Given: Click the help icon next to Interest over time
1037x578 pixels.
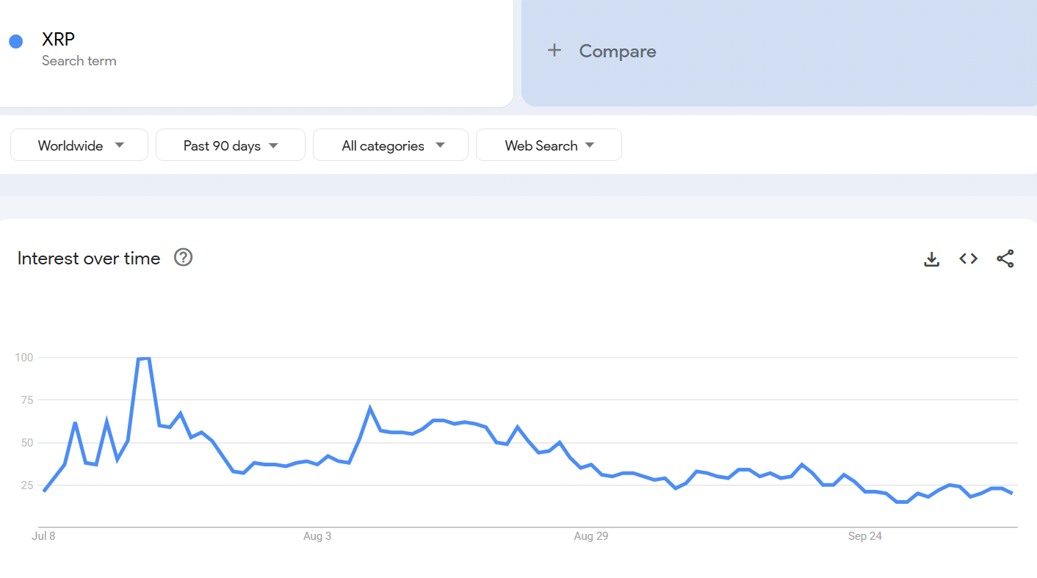Looking at the screenshot, I should click(x=182, y=257).
